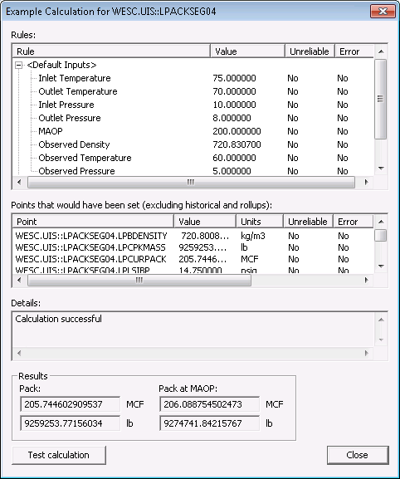Viewport: 400px width, 479px height.
Task: Click the 70.000000 Outlet Temperature value
Action: (x=234, y=91)
